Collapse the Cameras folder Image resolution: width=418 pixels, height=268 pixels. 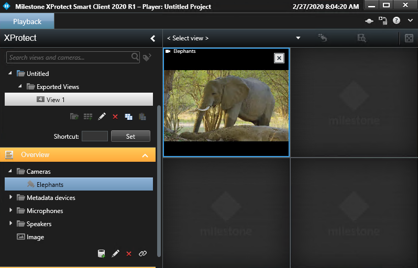[x=10, y=171]
